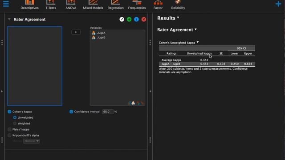Enable the Krippendorff's alpha checkbox
Screen dimensions: 285x160
(x=9, y=135)
